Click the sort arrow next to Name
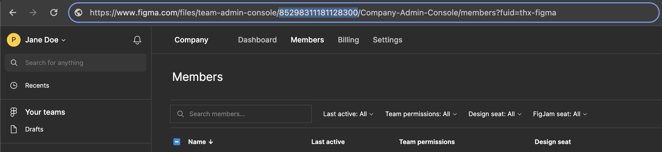 211,142
